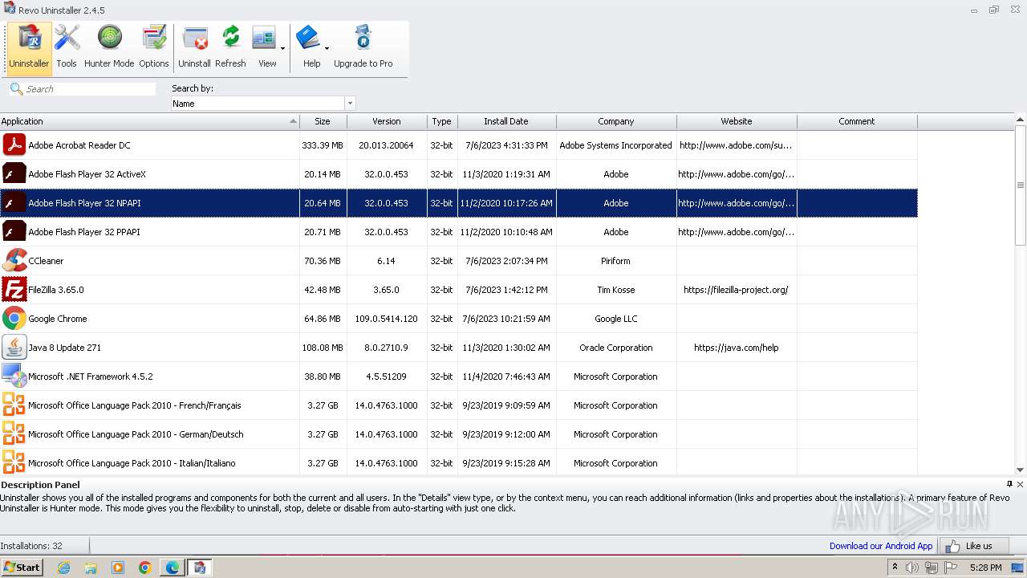Screen dimensions: 1027x578
Task: Launch Internet Explorer from the taskbar
Action: point(63,568)
